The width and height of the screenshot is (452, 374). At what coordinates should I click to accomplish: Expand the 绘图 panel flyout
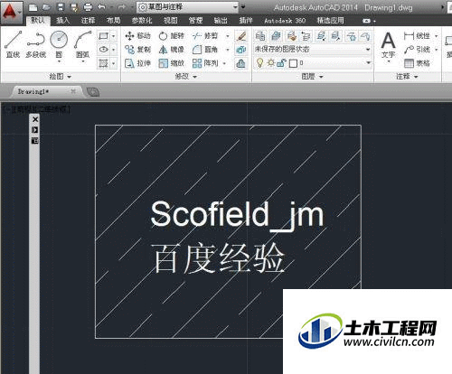(61, 77)
